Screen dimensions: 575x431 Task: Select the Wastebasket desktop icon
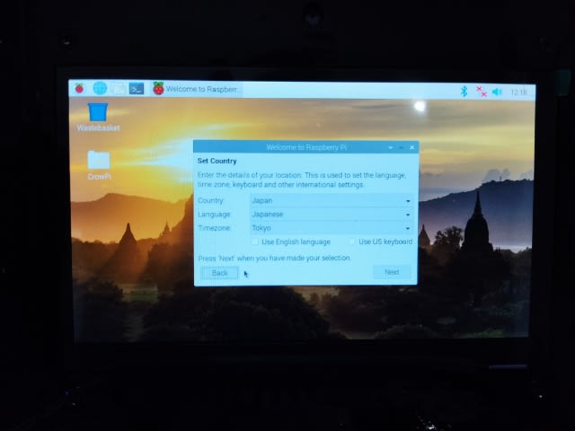98,117
